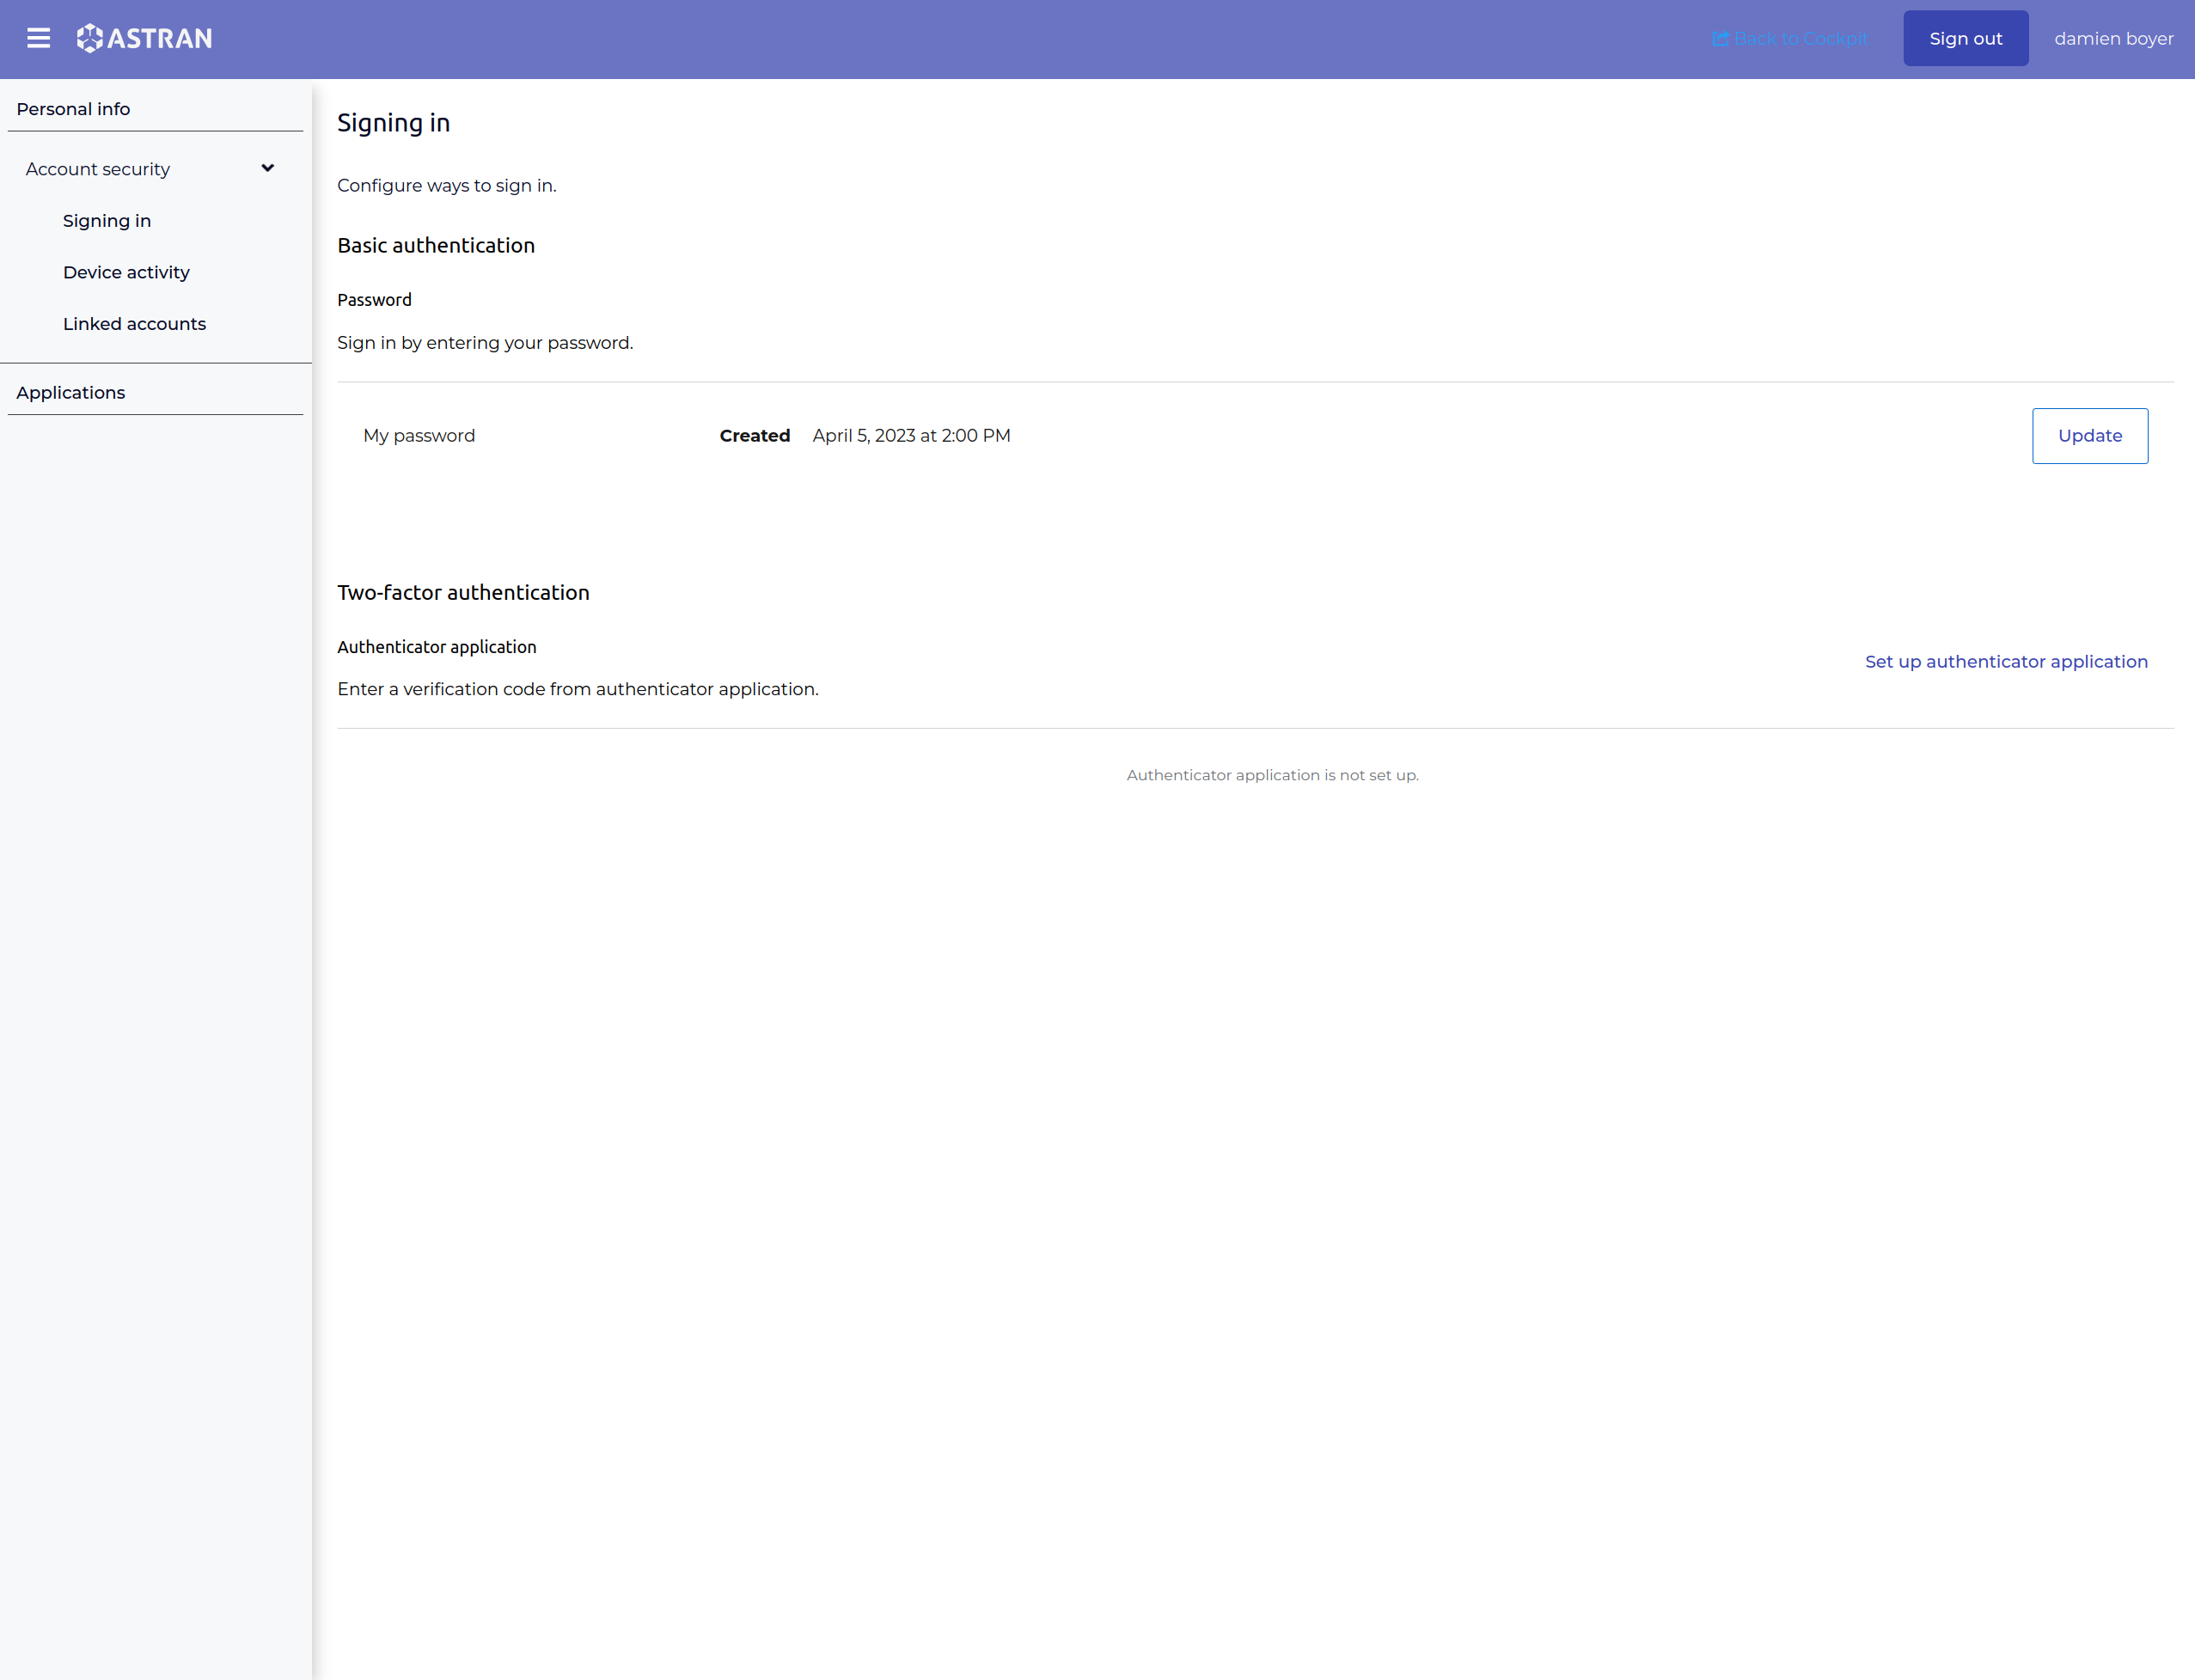Click Applications navigation item
Screen dimensions: 2195x1680
(70, 392)
